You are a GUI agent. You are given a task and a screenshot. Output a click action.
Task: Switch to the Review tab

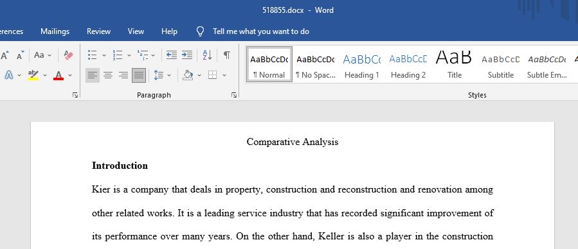pos(98,31)
